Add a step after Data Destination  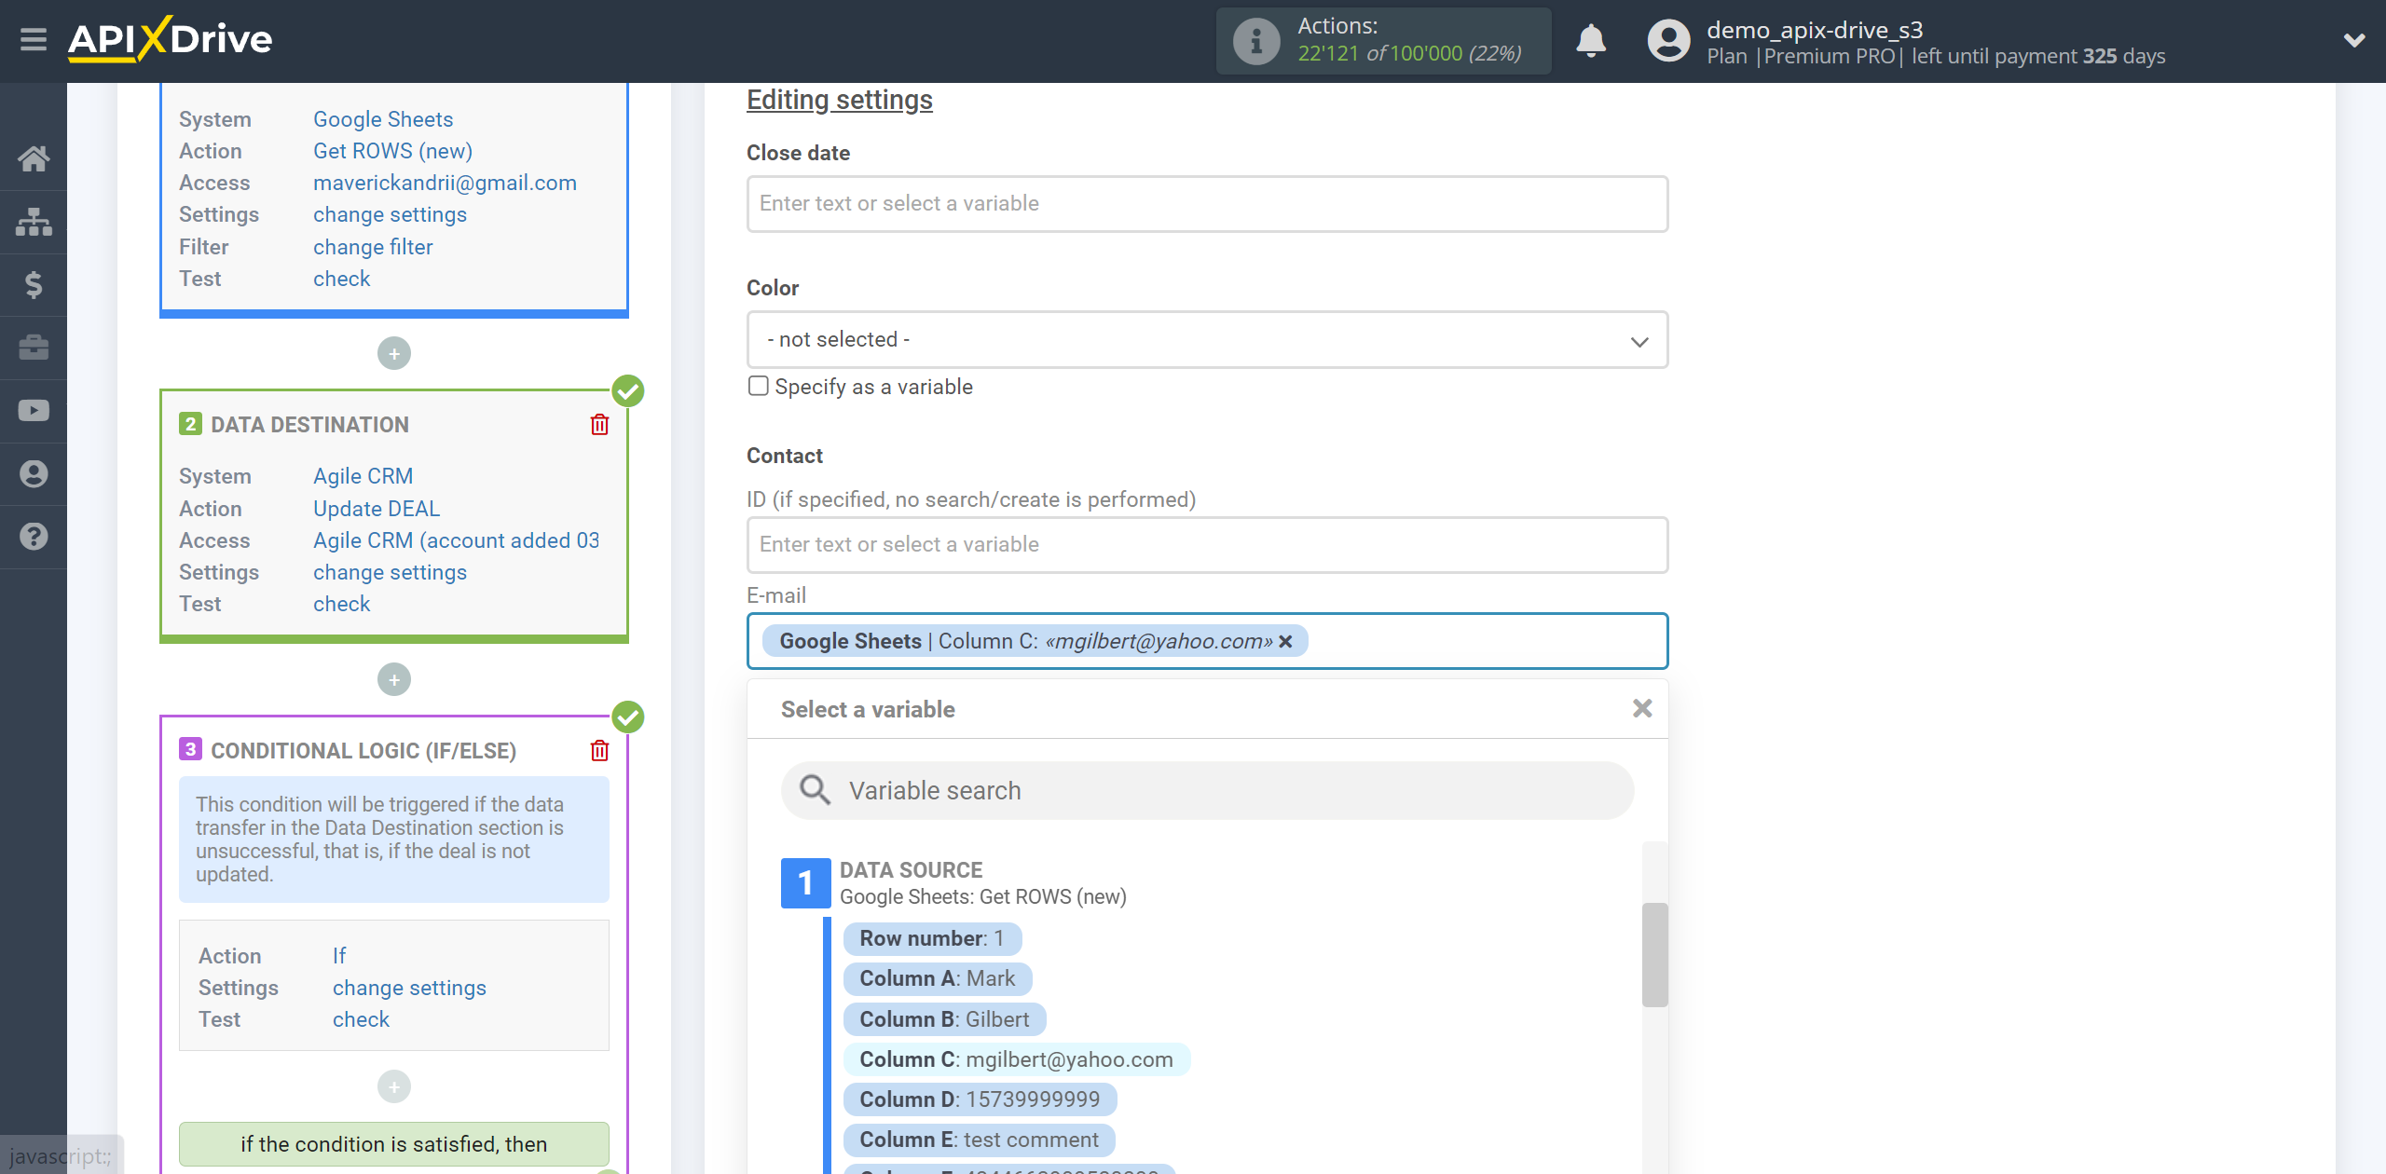(394, 680)
